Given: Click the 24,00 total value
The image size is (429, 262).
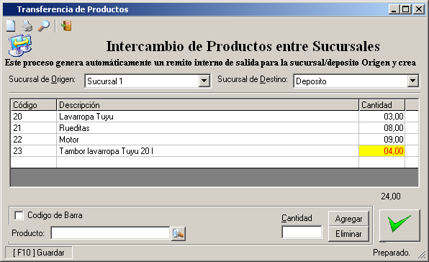Looking at the screenshot, I should [391, 196].
